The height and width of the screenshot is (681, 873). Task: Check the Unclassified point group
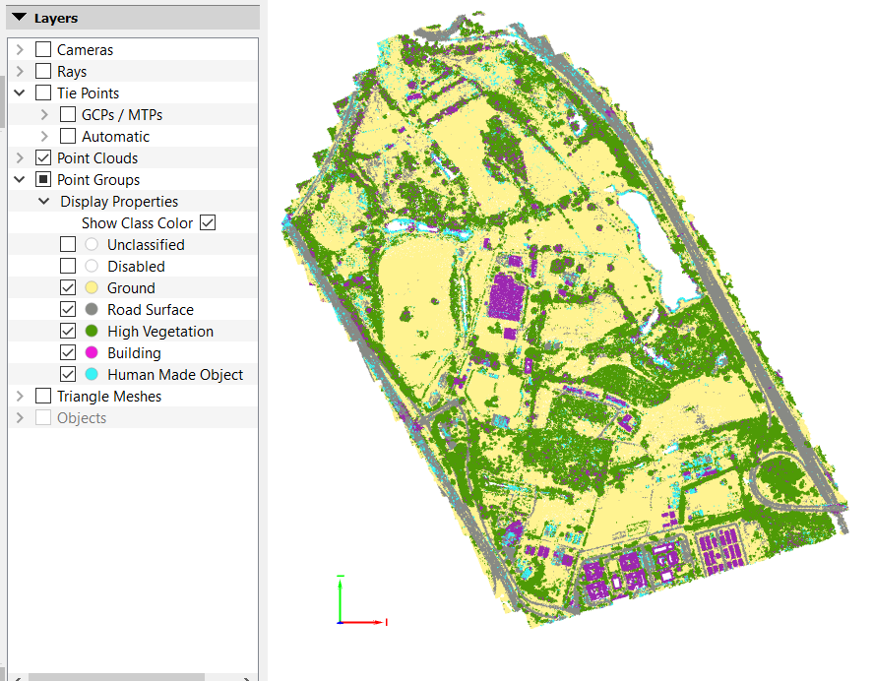click(68, 244)
